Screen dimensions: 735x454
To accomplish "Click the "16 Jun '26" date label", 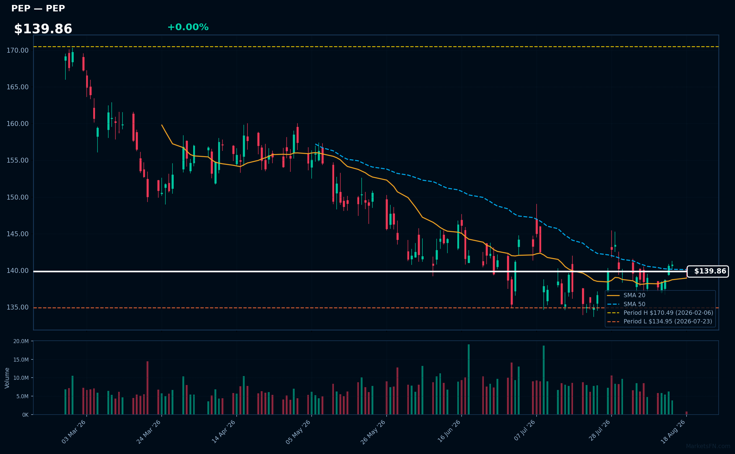I will click(x=449, y=431).
